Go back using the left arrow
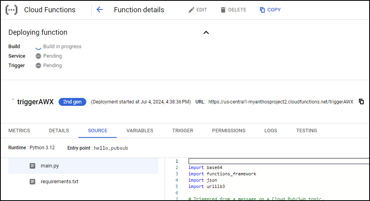 point(100,9)
